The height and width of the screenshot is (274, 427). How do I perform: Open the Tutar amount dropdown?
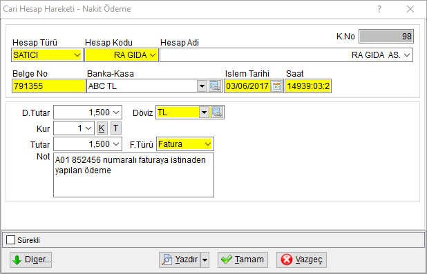[x=116, y=144]
